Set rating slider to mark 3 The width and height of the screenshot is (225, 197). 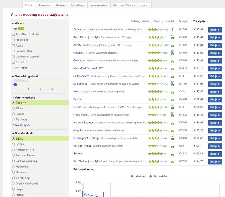click(x=40, y=85)
